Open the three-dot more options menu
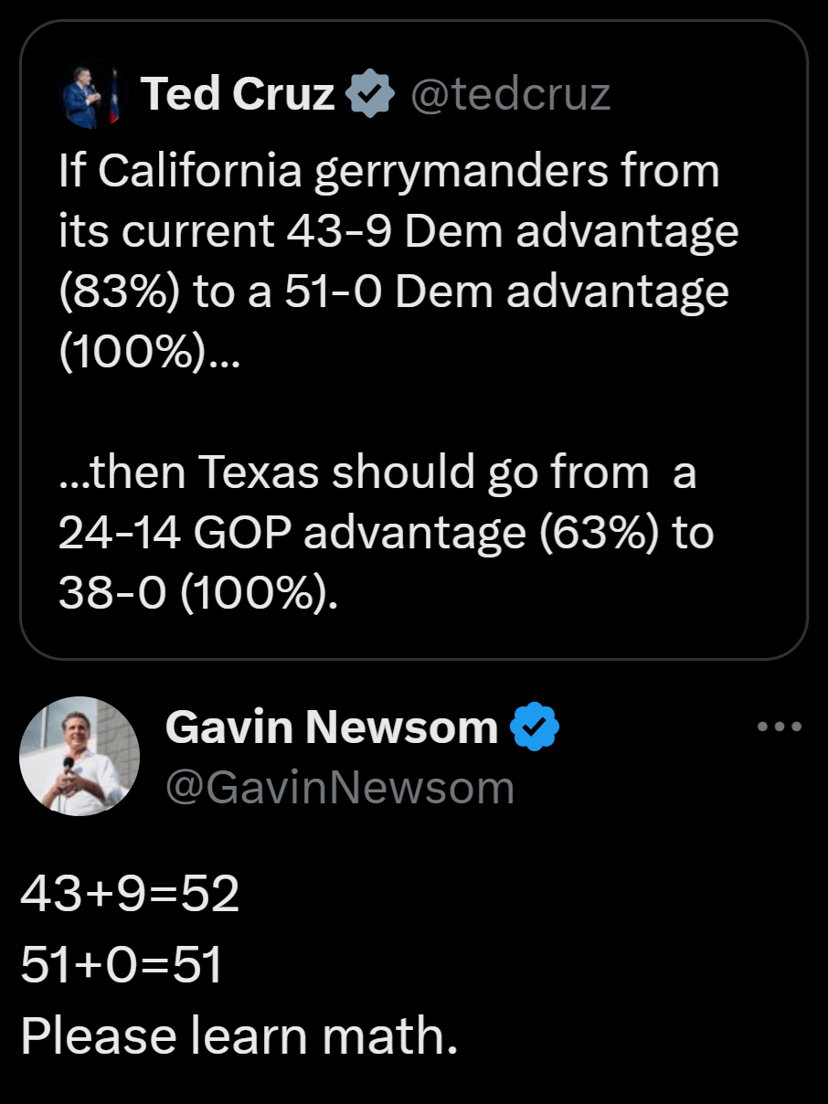 [780, 727]
